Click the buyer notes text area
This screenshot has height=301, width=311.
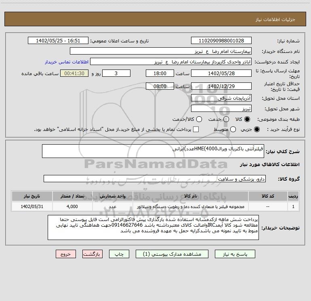[x=153, y=227]
